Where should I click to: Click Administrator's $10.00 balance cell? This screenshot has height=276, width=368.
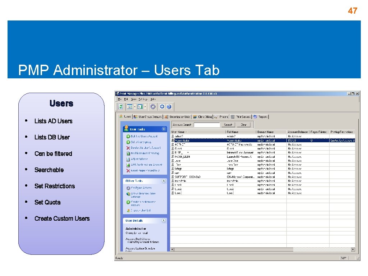click(x=298, y=141)
